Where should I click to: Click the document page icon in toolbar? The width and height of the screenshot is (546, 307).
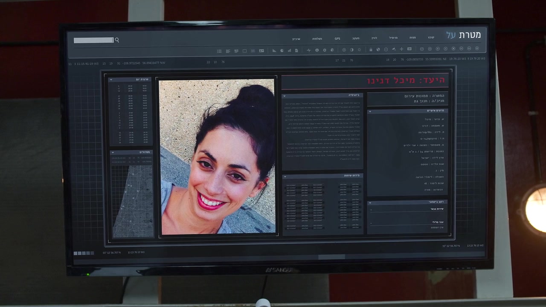(296, 50)
